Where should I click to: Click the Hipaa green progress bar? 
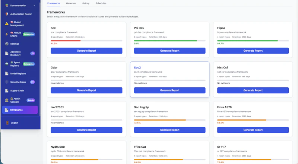point(247,41)
